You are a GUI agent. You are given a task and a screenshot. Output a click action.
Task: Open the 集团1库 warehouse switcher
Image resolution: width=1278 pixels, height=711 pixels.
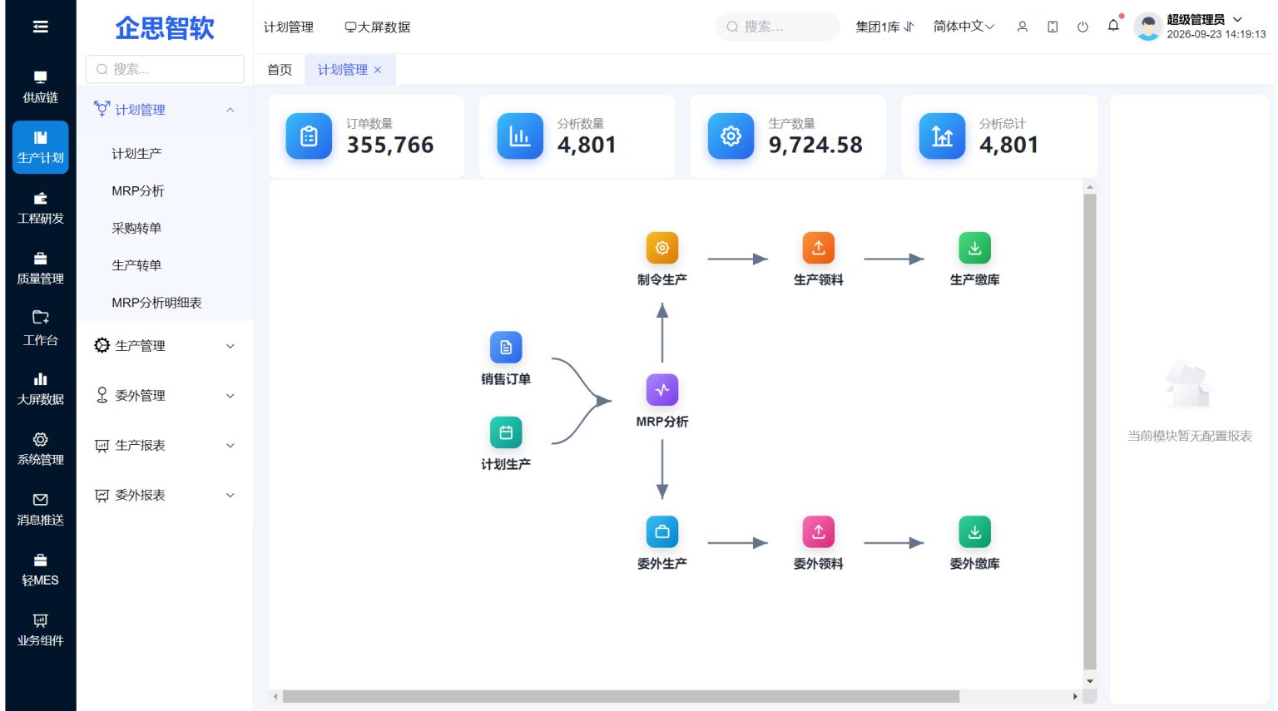885,27
